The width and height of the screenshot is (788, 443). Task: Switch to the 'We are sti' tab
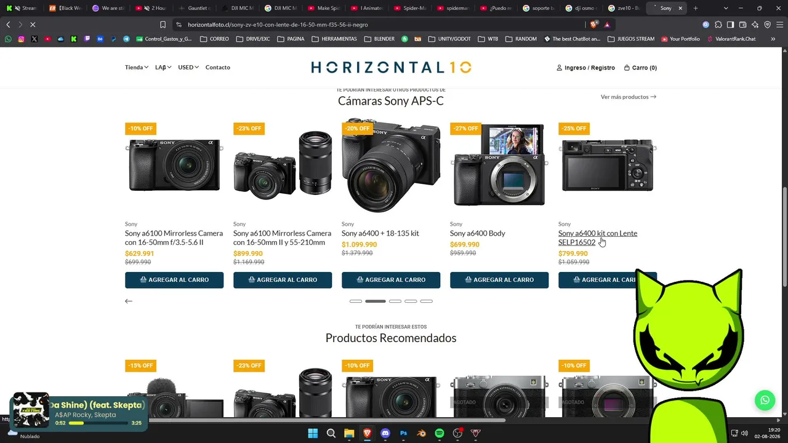[108, 8]
